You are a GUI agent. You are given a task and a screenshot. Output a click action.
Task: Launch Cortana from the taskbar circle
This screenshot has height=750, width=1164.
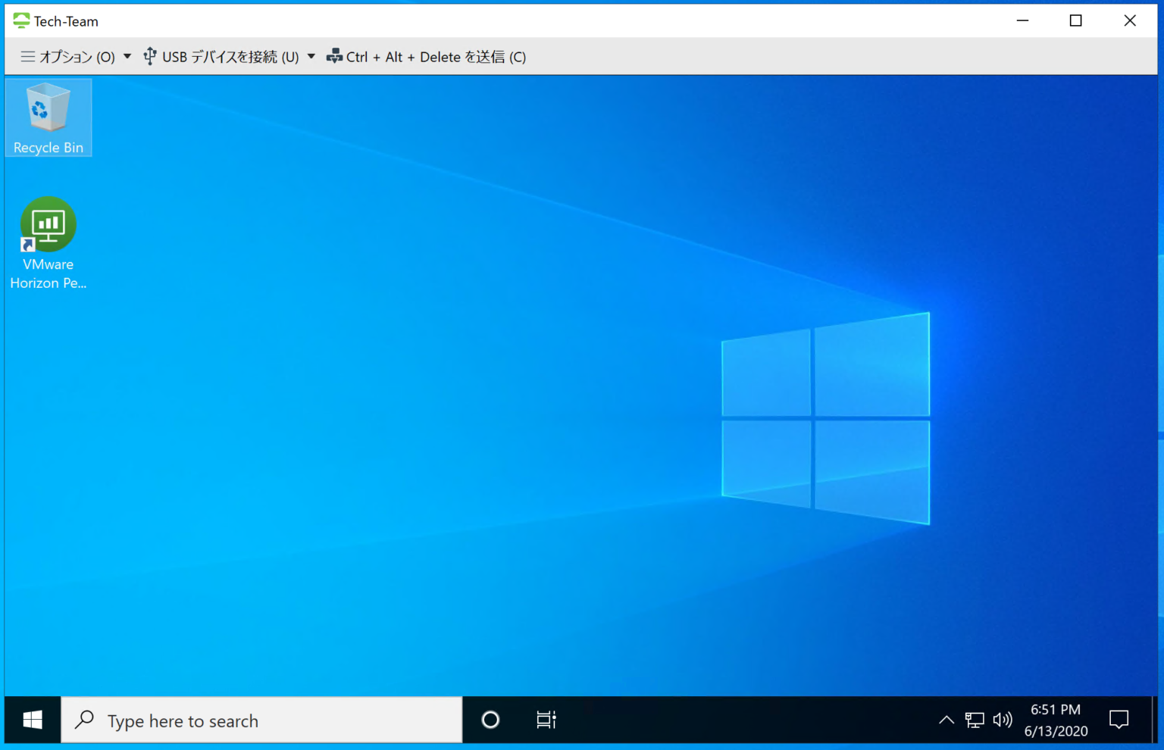coord(490,720)
